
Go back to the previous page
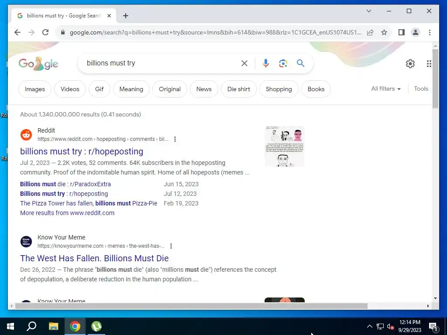(17, 32)
